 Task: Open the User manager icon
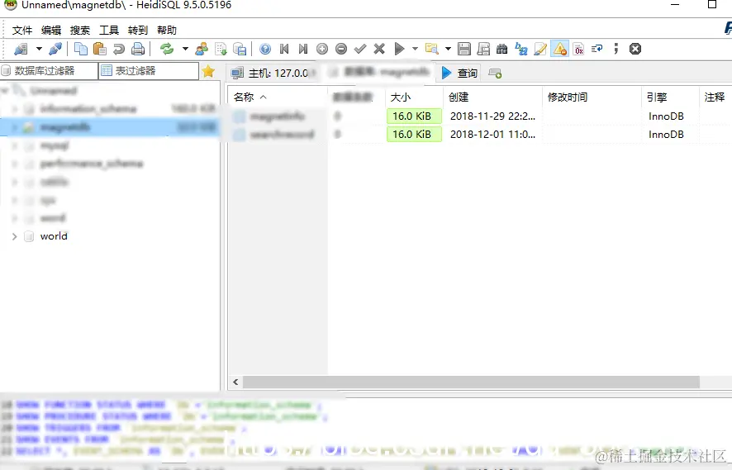202,49
